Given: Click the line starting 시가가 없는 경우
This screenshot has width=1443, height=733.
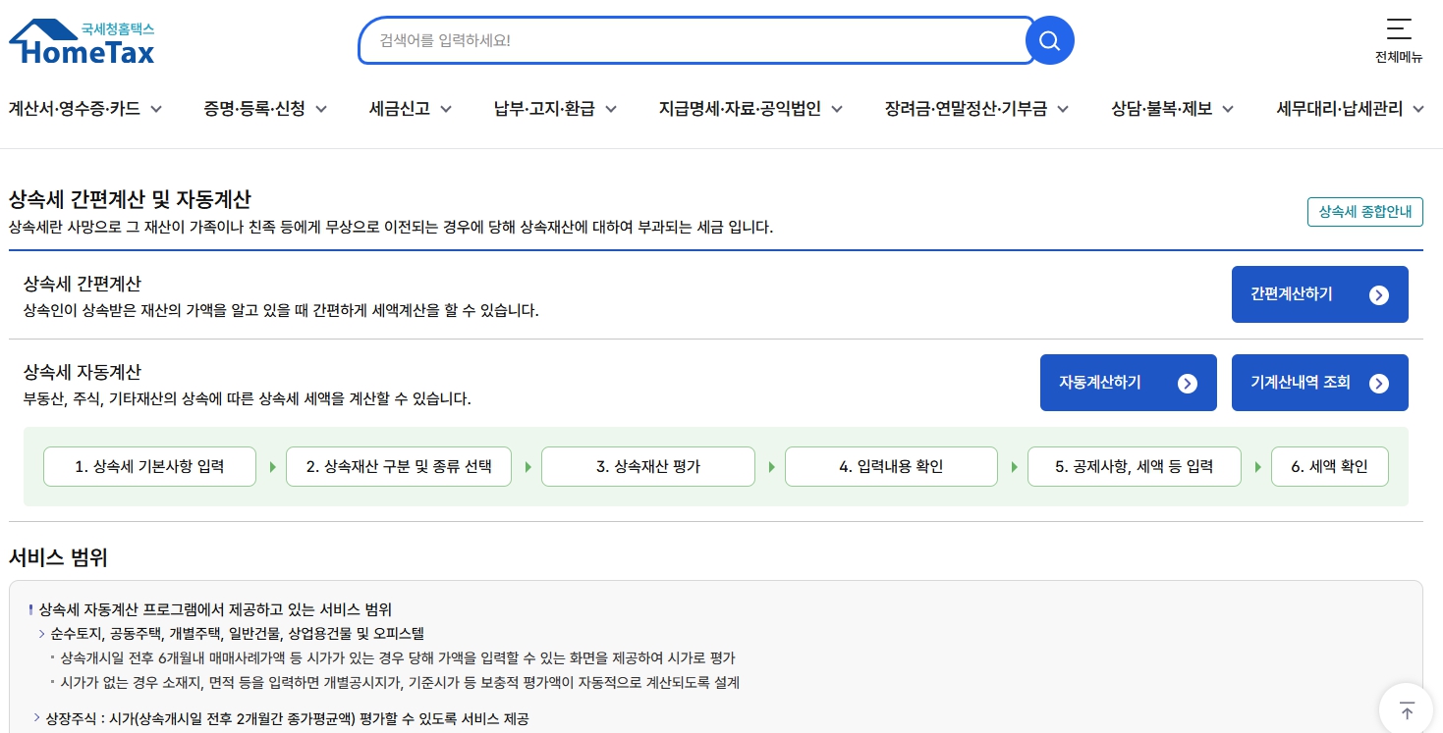Looking at the screenshot, I should point(400,682).
